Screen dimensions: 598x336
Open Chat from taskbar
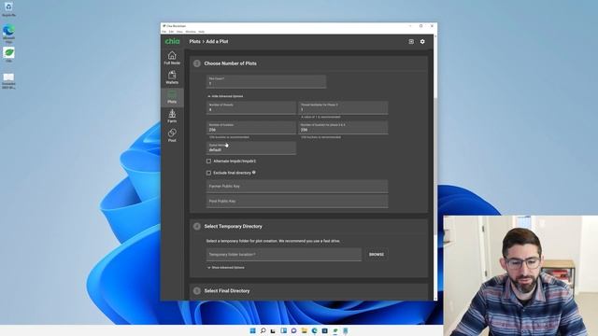(293, 330)
